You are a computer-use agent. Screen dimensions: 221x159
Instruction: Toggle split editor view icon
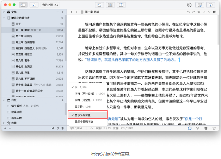pos(215,12)
